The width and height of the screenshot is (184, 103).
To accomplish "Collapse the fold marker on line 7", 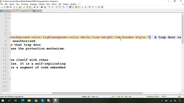I will point(10,37).
